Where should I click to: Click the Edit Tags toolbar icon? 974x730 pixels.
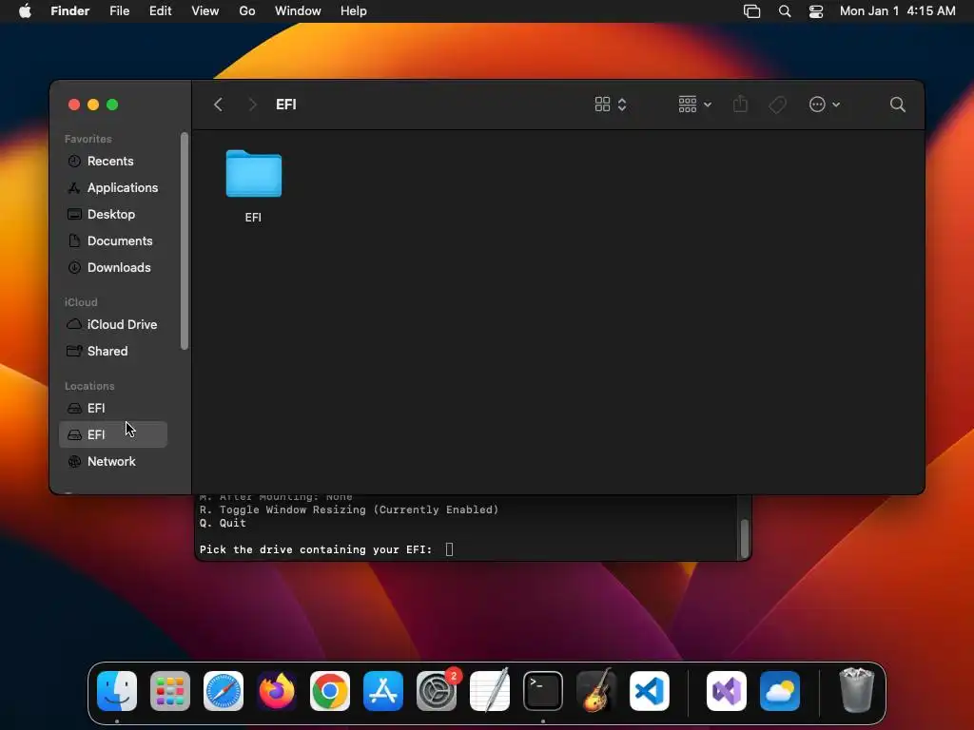coord(777,105)
